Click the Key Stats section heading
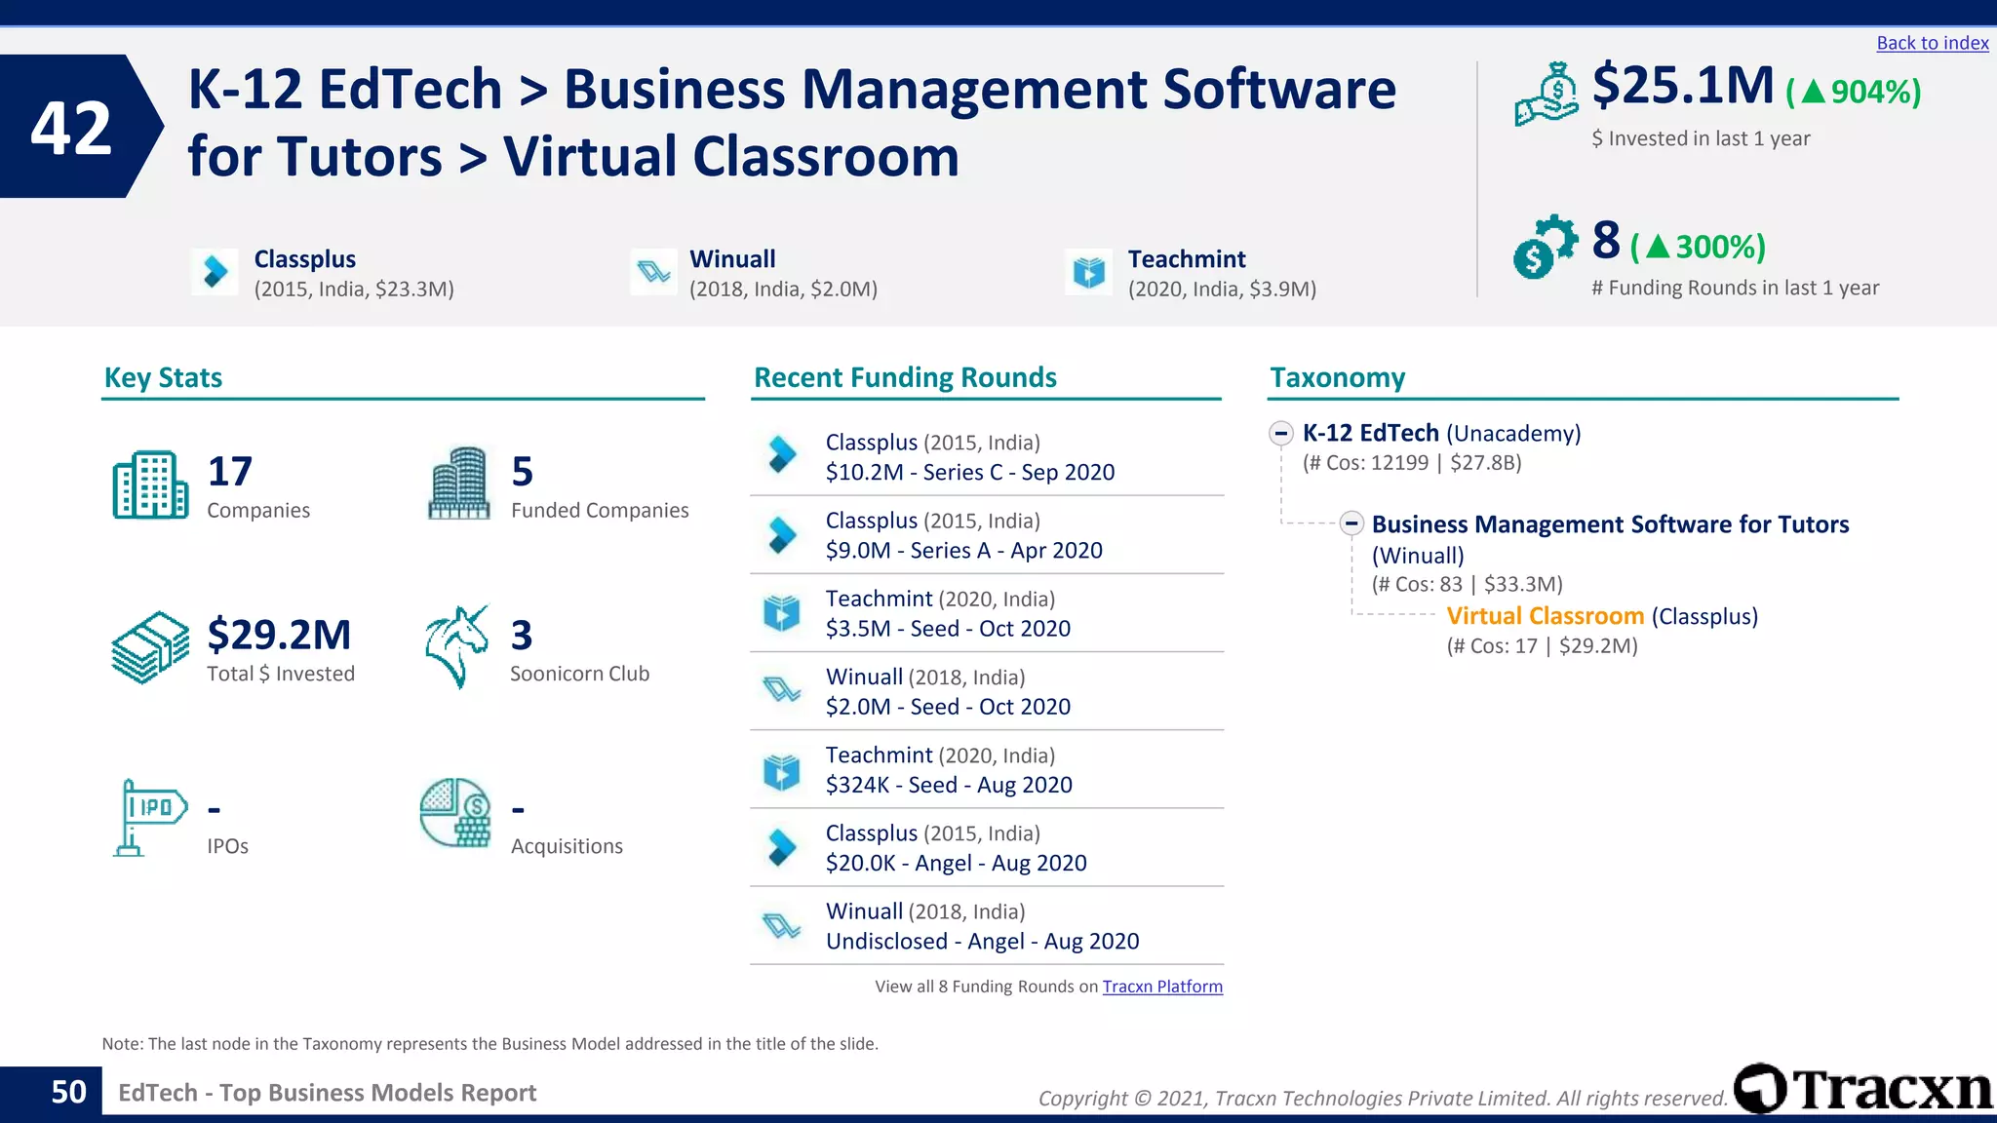This screenshot has height=1123, width=1997. click(x=163, y=377)
